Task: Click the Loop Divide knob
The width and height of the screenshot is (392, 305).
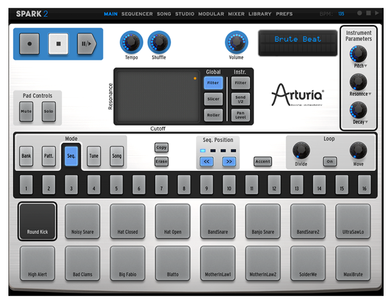Action: click(301, 151)
